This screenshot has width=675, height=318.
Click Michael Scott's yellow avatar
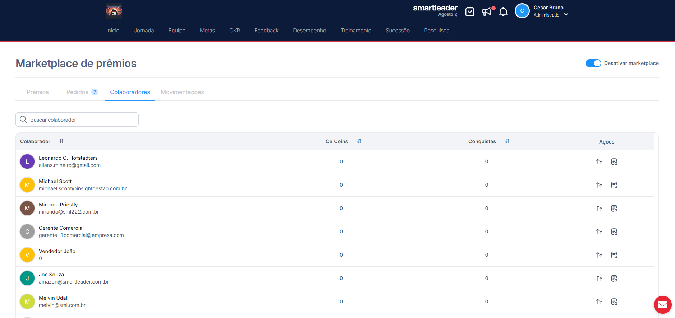[x=27, y=185]
